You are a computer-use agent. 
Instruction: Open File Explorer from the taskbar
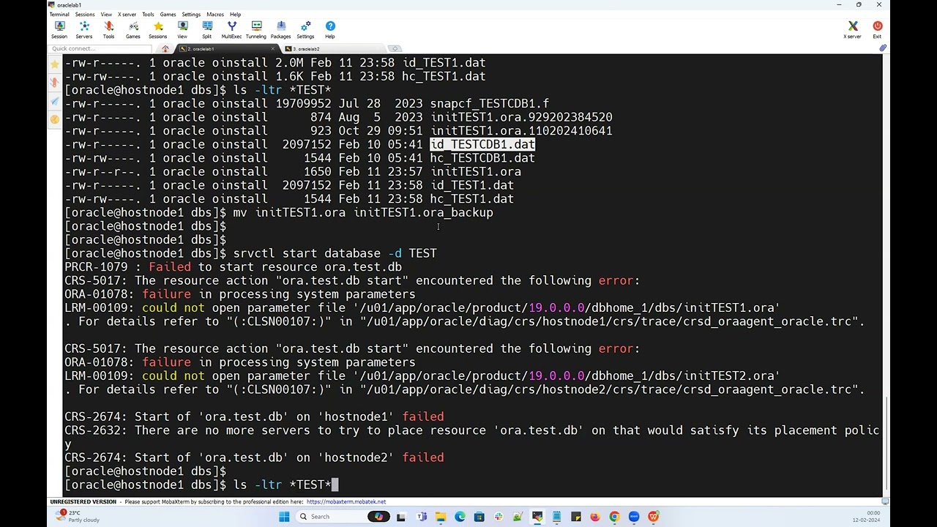point(441,517)
